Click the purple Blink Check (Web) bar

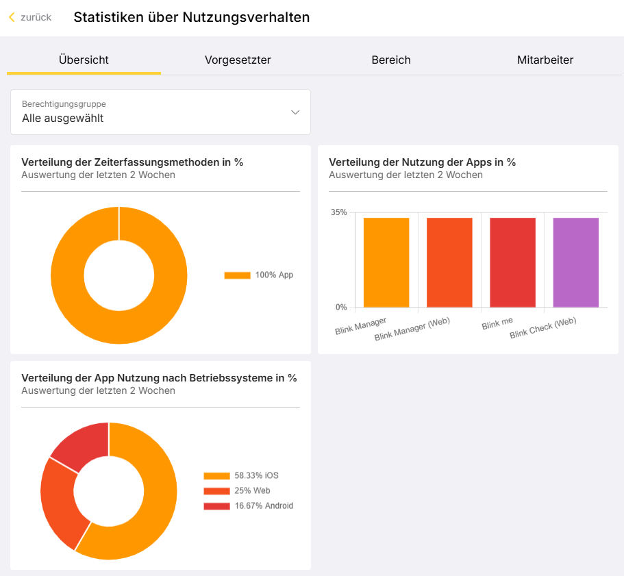(x=576, y=262)
